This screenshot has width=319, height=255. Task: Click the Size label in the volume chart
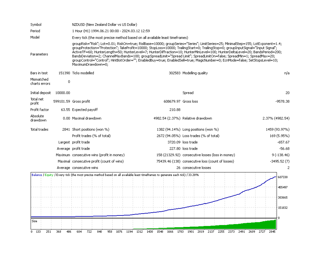34,221
